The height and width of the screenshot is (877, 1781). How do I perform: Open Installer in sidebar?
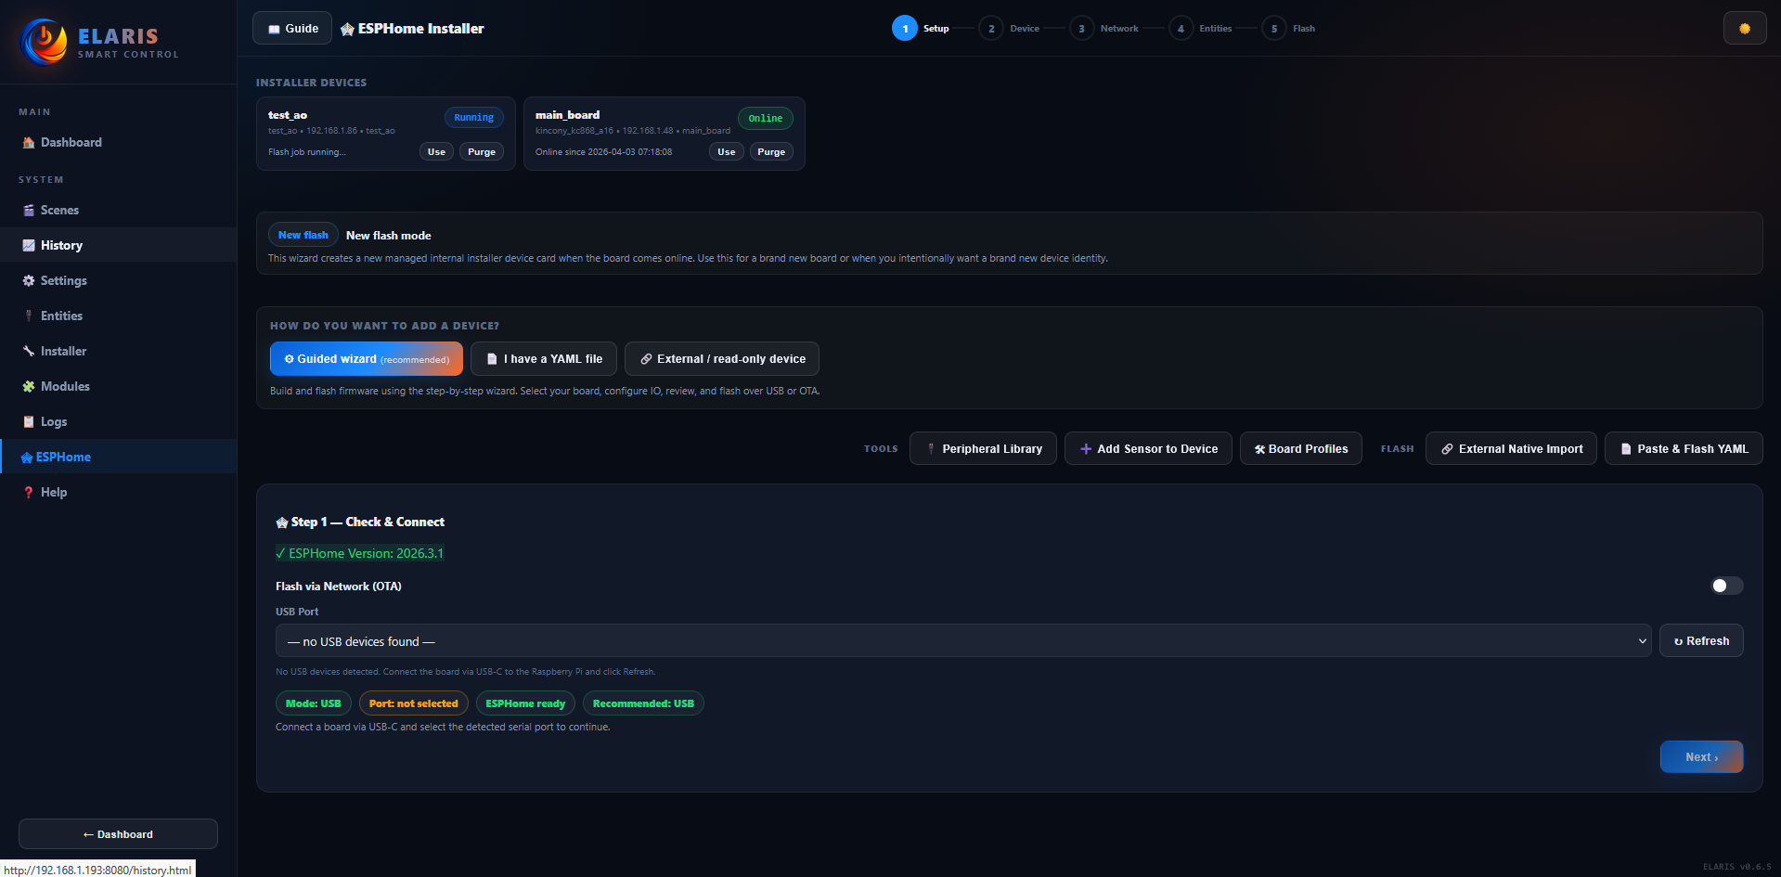point(118,351)
